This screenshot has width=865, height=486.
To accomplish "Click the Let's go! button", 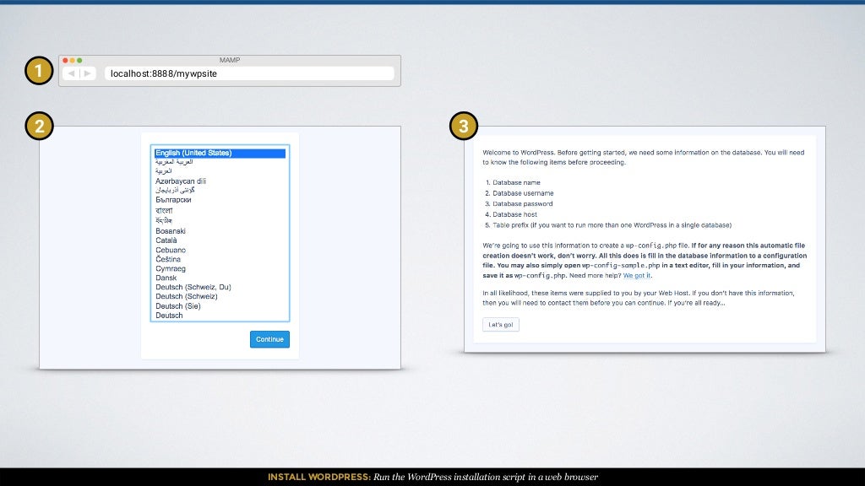I will coord(501,325).
